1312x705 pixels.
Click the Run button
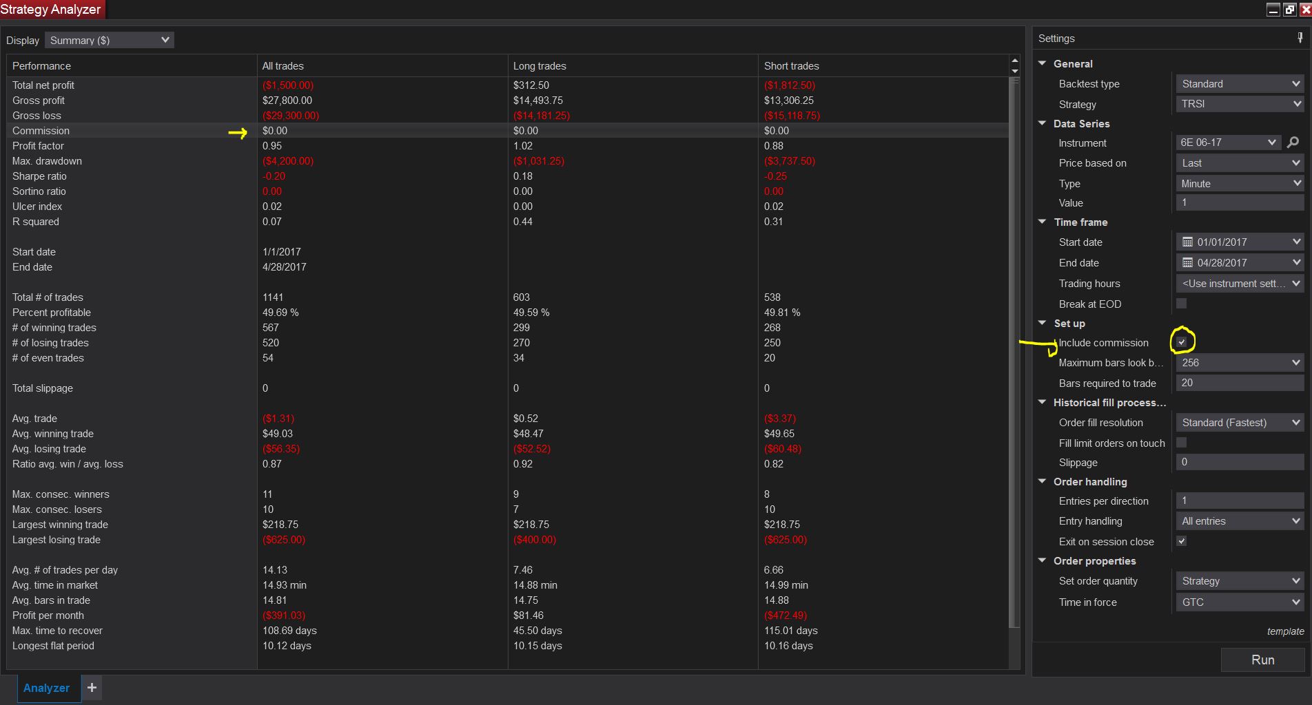pyautogui.click(x=1262, y=660)
